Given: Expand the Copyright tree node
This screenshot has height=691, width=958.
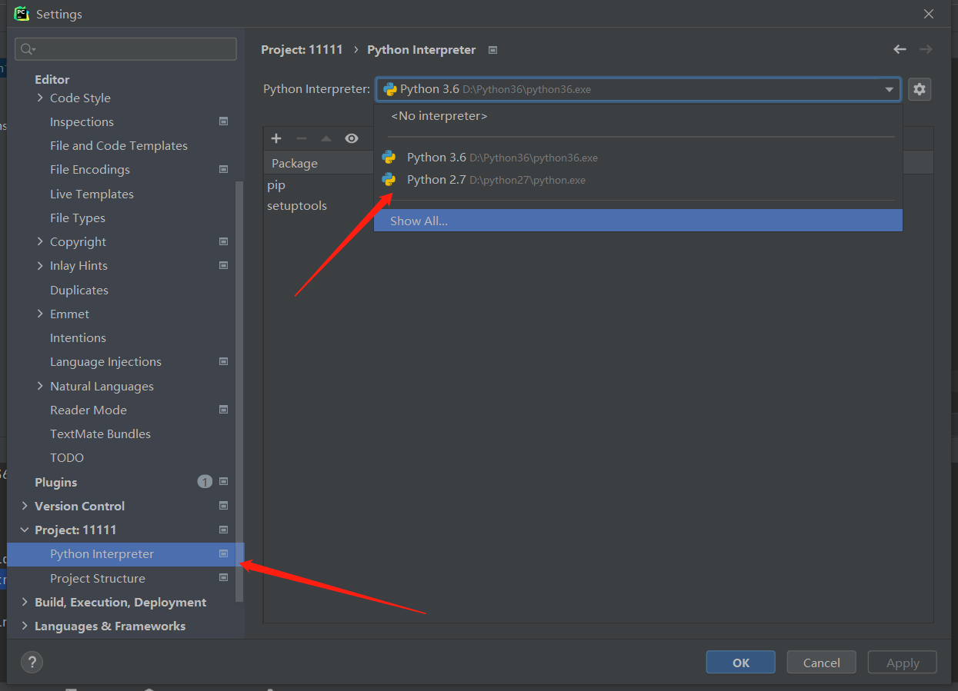Looking at the screenshot, I should (40, 241).
